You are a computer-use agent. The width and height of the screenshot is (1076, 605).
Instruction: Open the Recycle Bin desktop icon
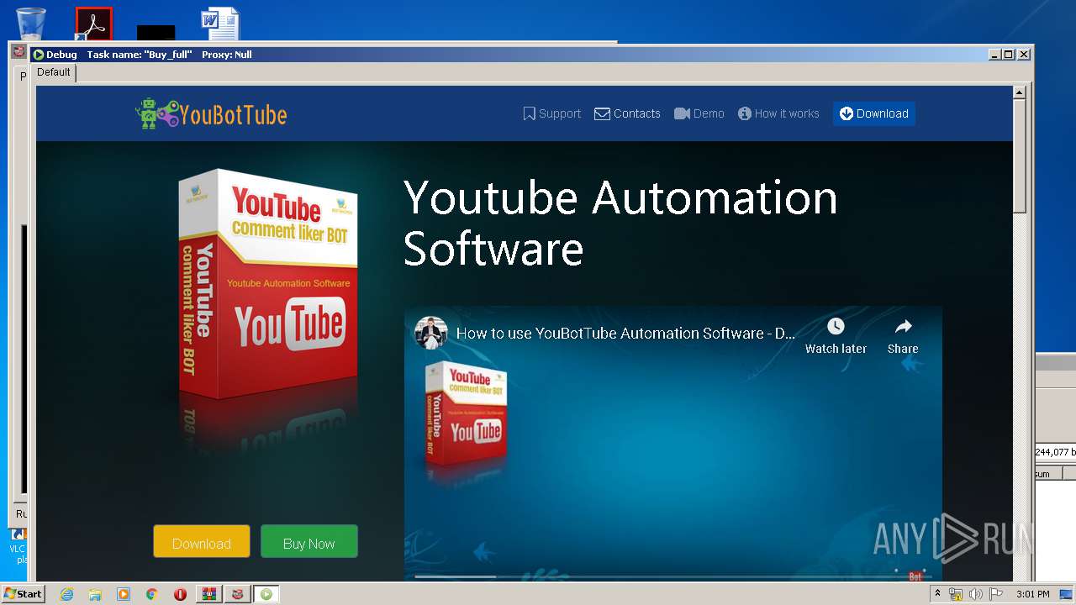(31, 23)
